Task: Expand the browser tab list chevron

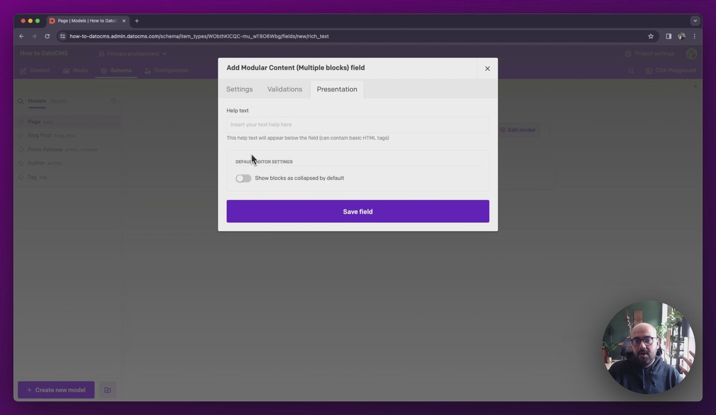Action: click(695, 21)
